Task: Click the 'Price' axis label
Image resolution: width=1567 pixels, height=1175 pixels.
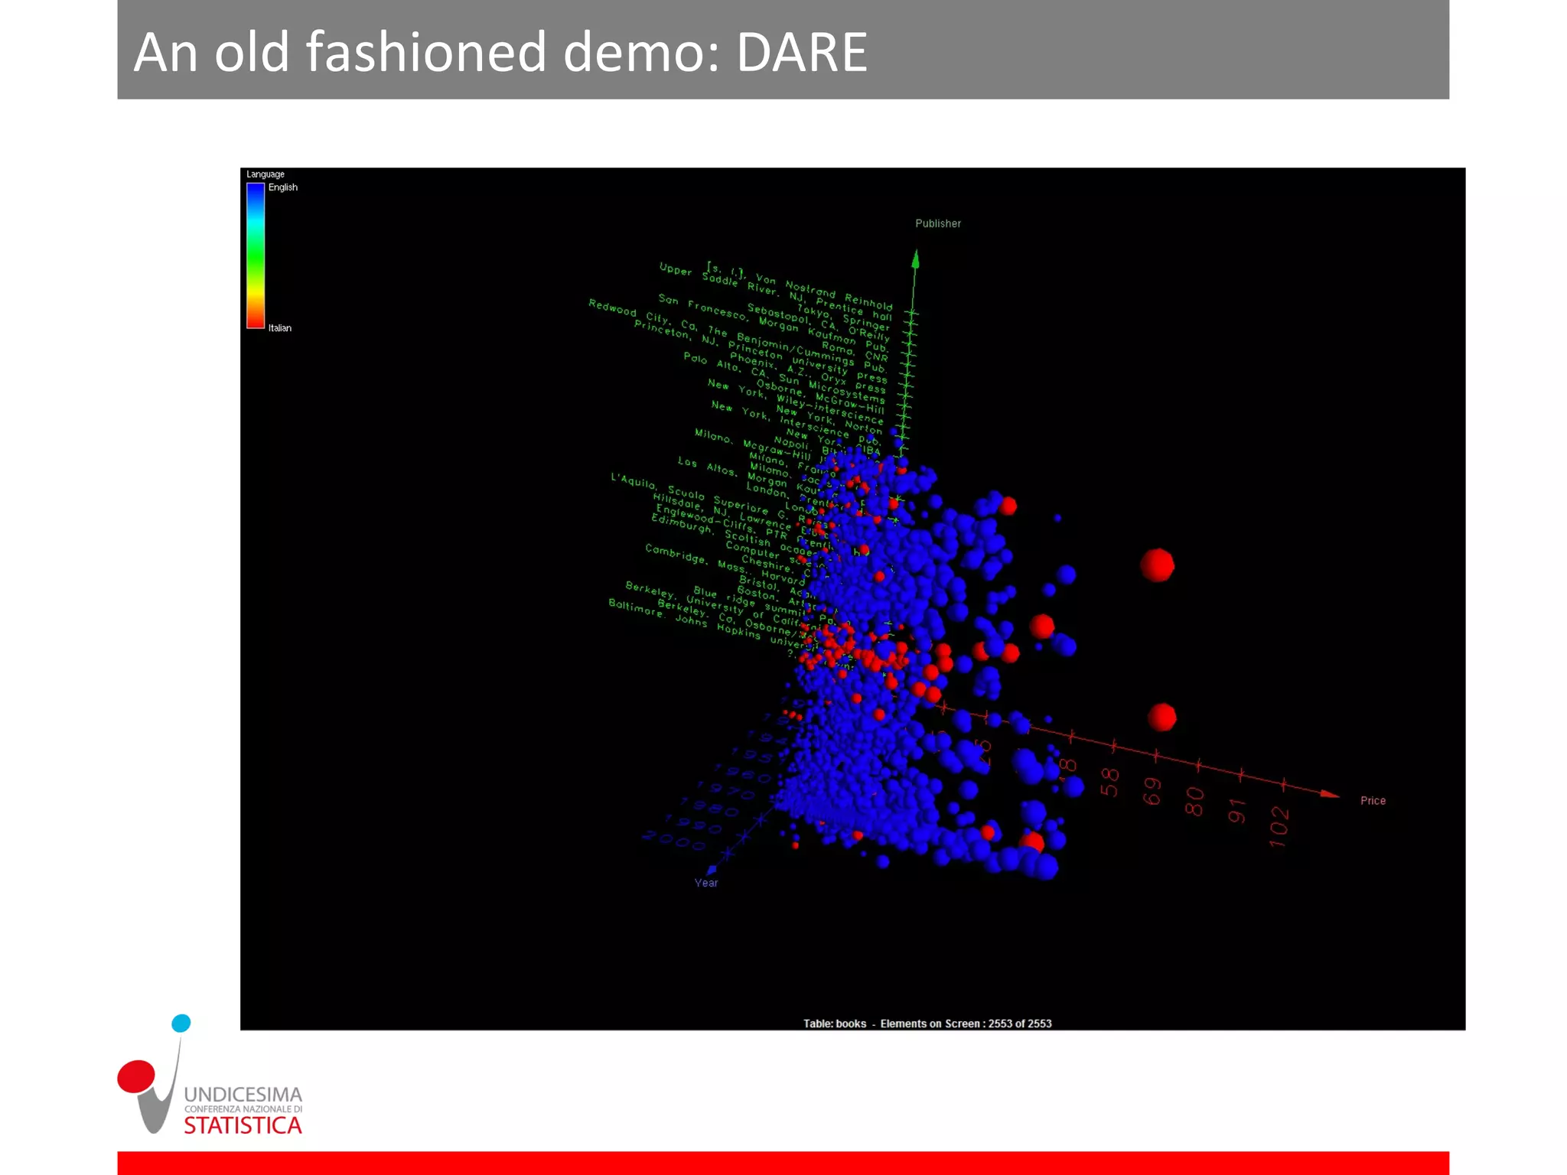Action: pos(1373,800)
